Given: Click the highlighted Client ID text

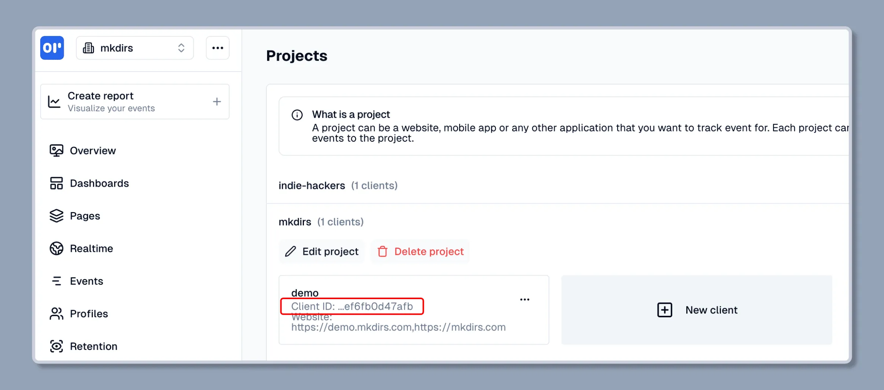Looking at the screenshot, I should pos(352,306).
